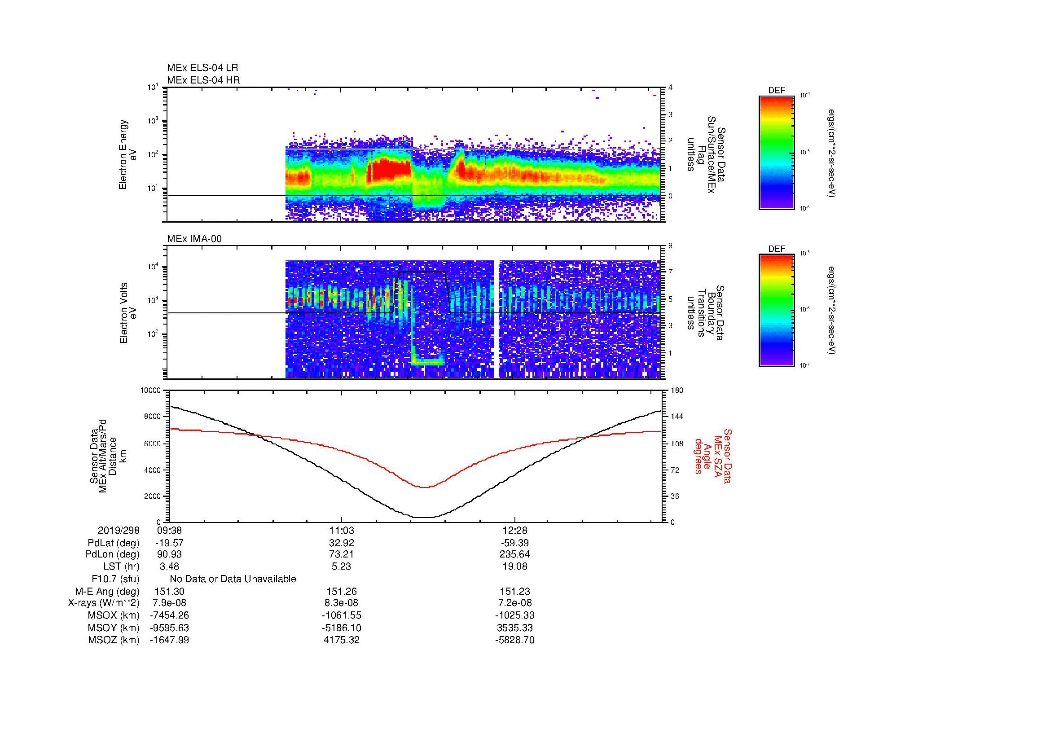This screenshot has width=1050, height=742.
Task: Click the 09:38 time tick label
Action: [x=169, y=530]
